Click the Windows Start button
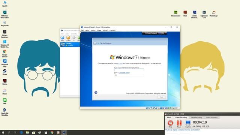 (3, 132)
